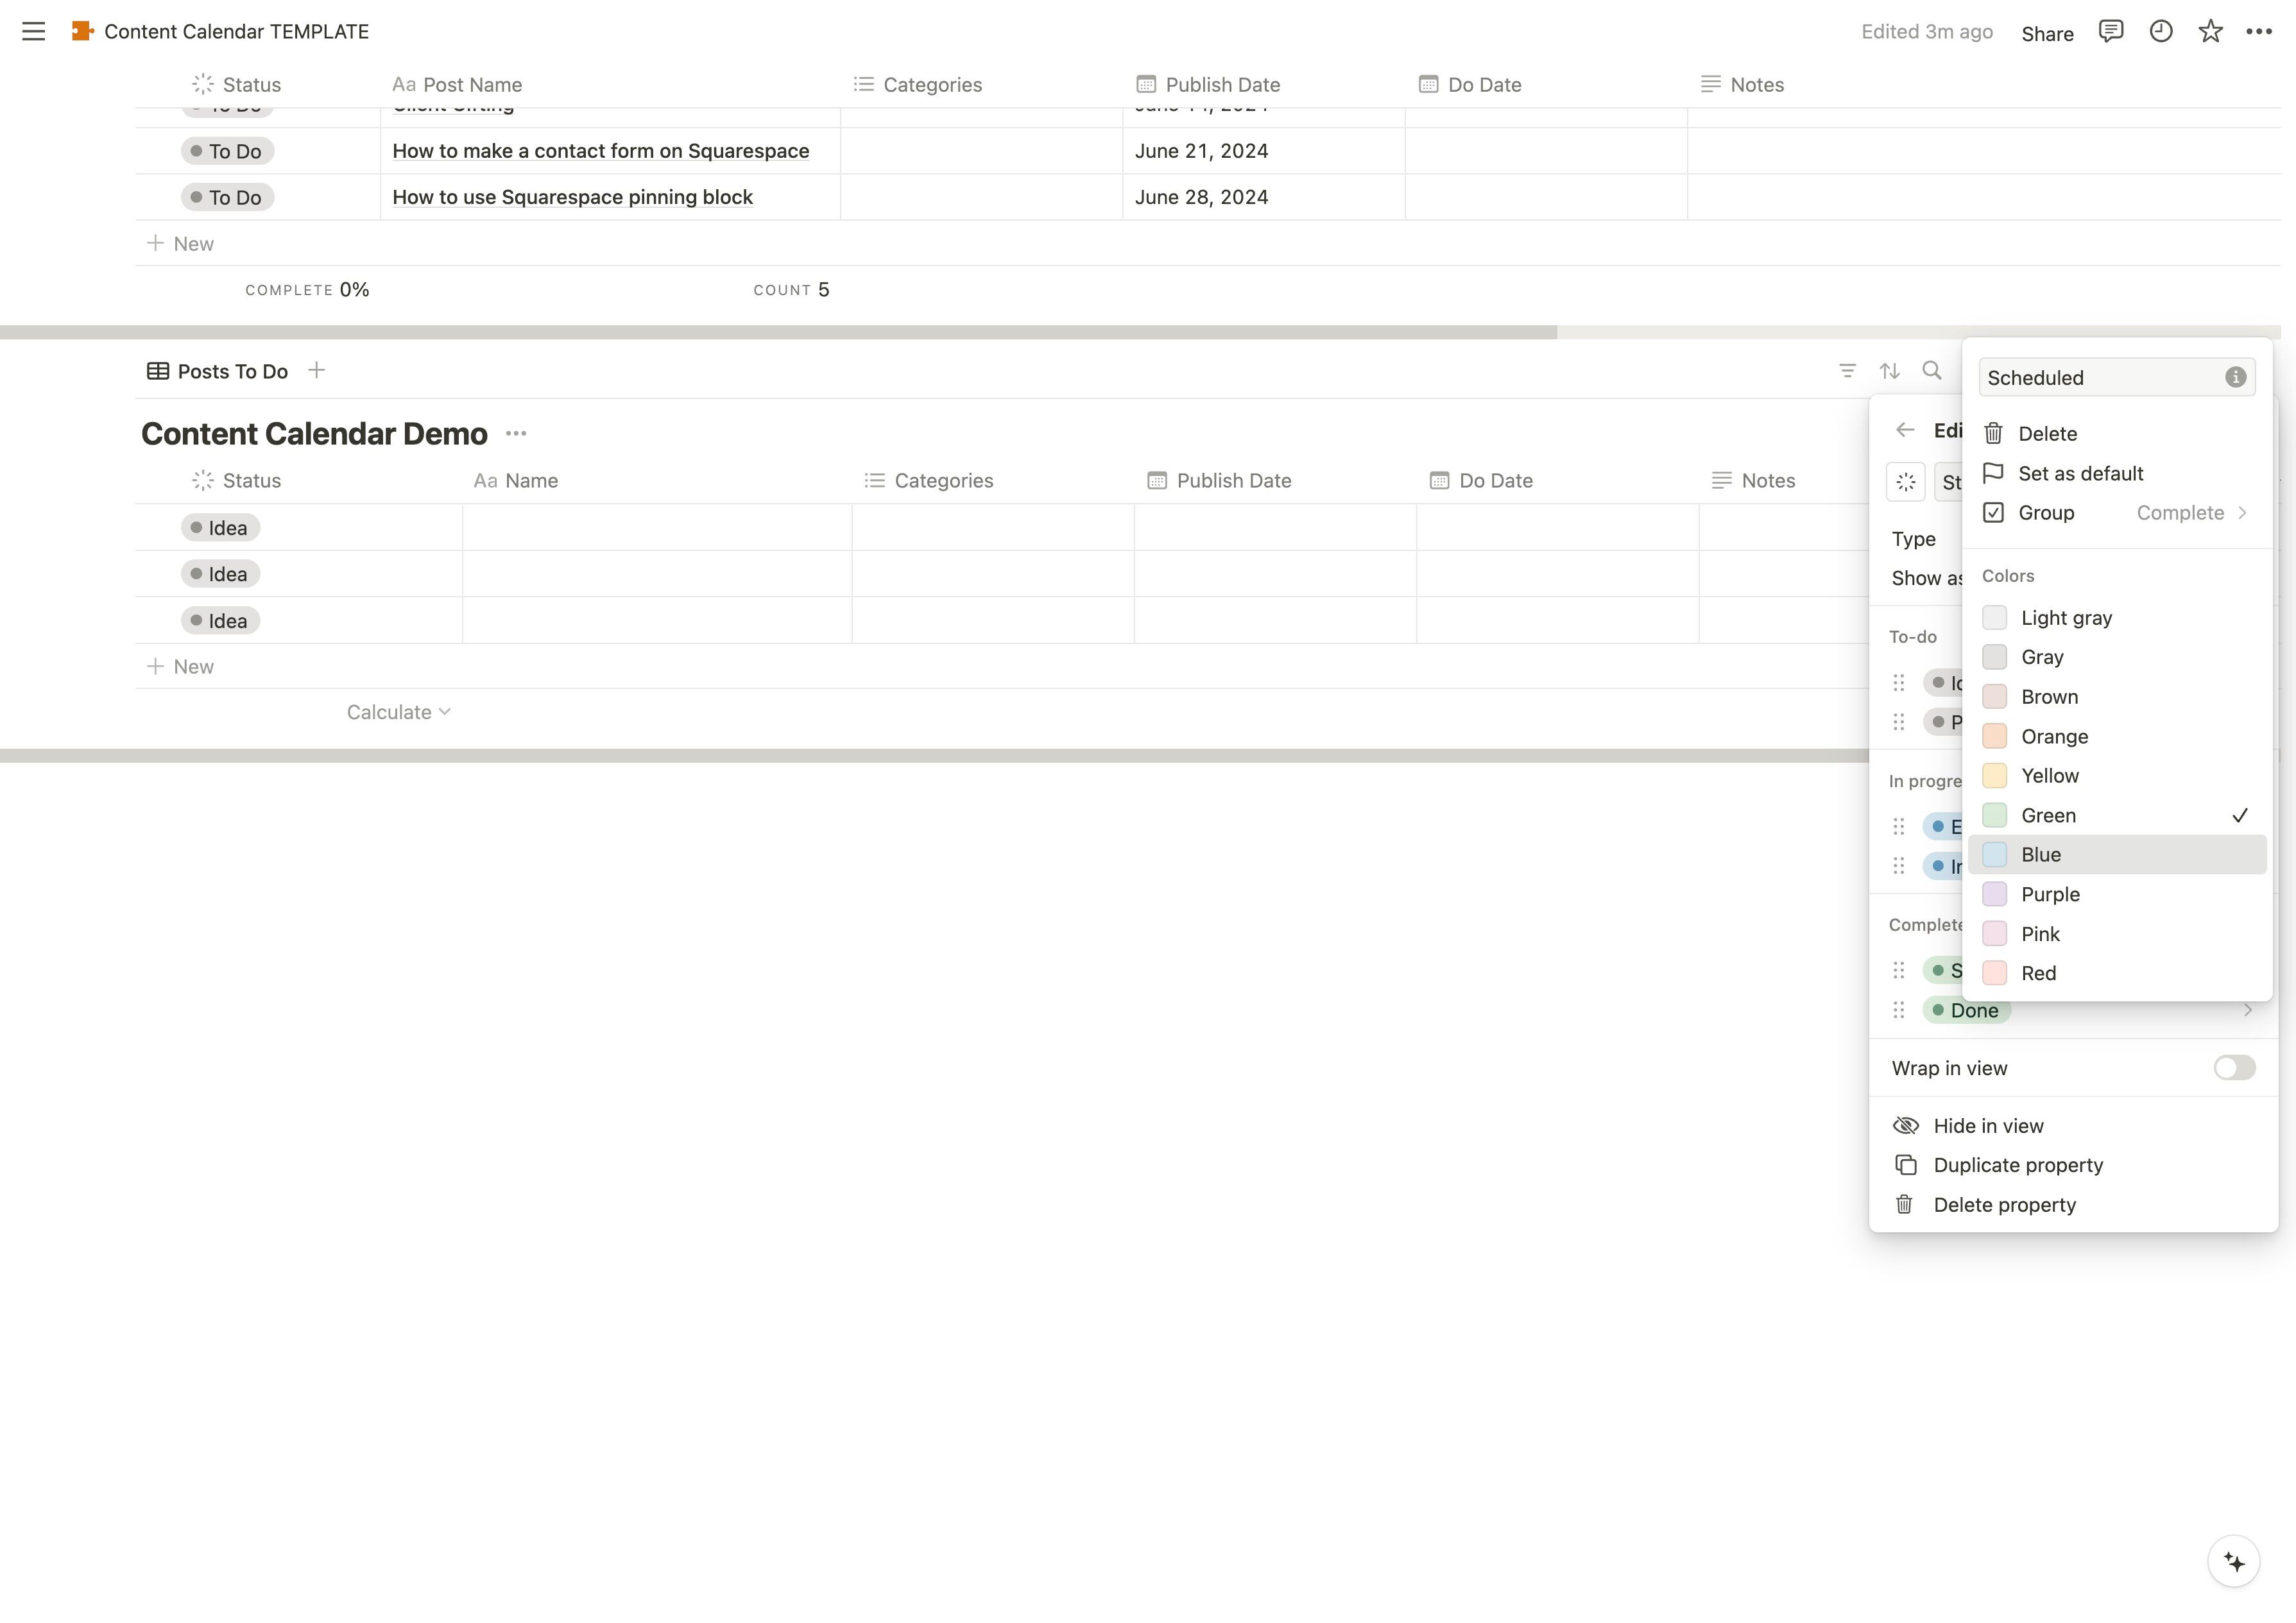Open the Notion AI sparkle button
This screenshot has width=2296, height=1623.
coord(2233,1561)
